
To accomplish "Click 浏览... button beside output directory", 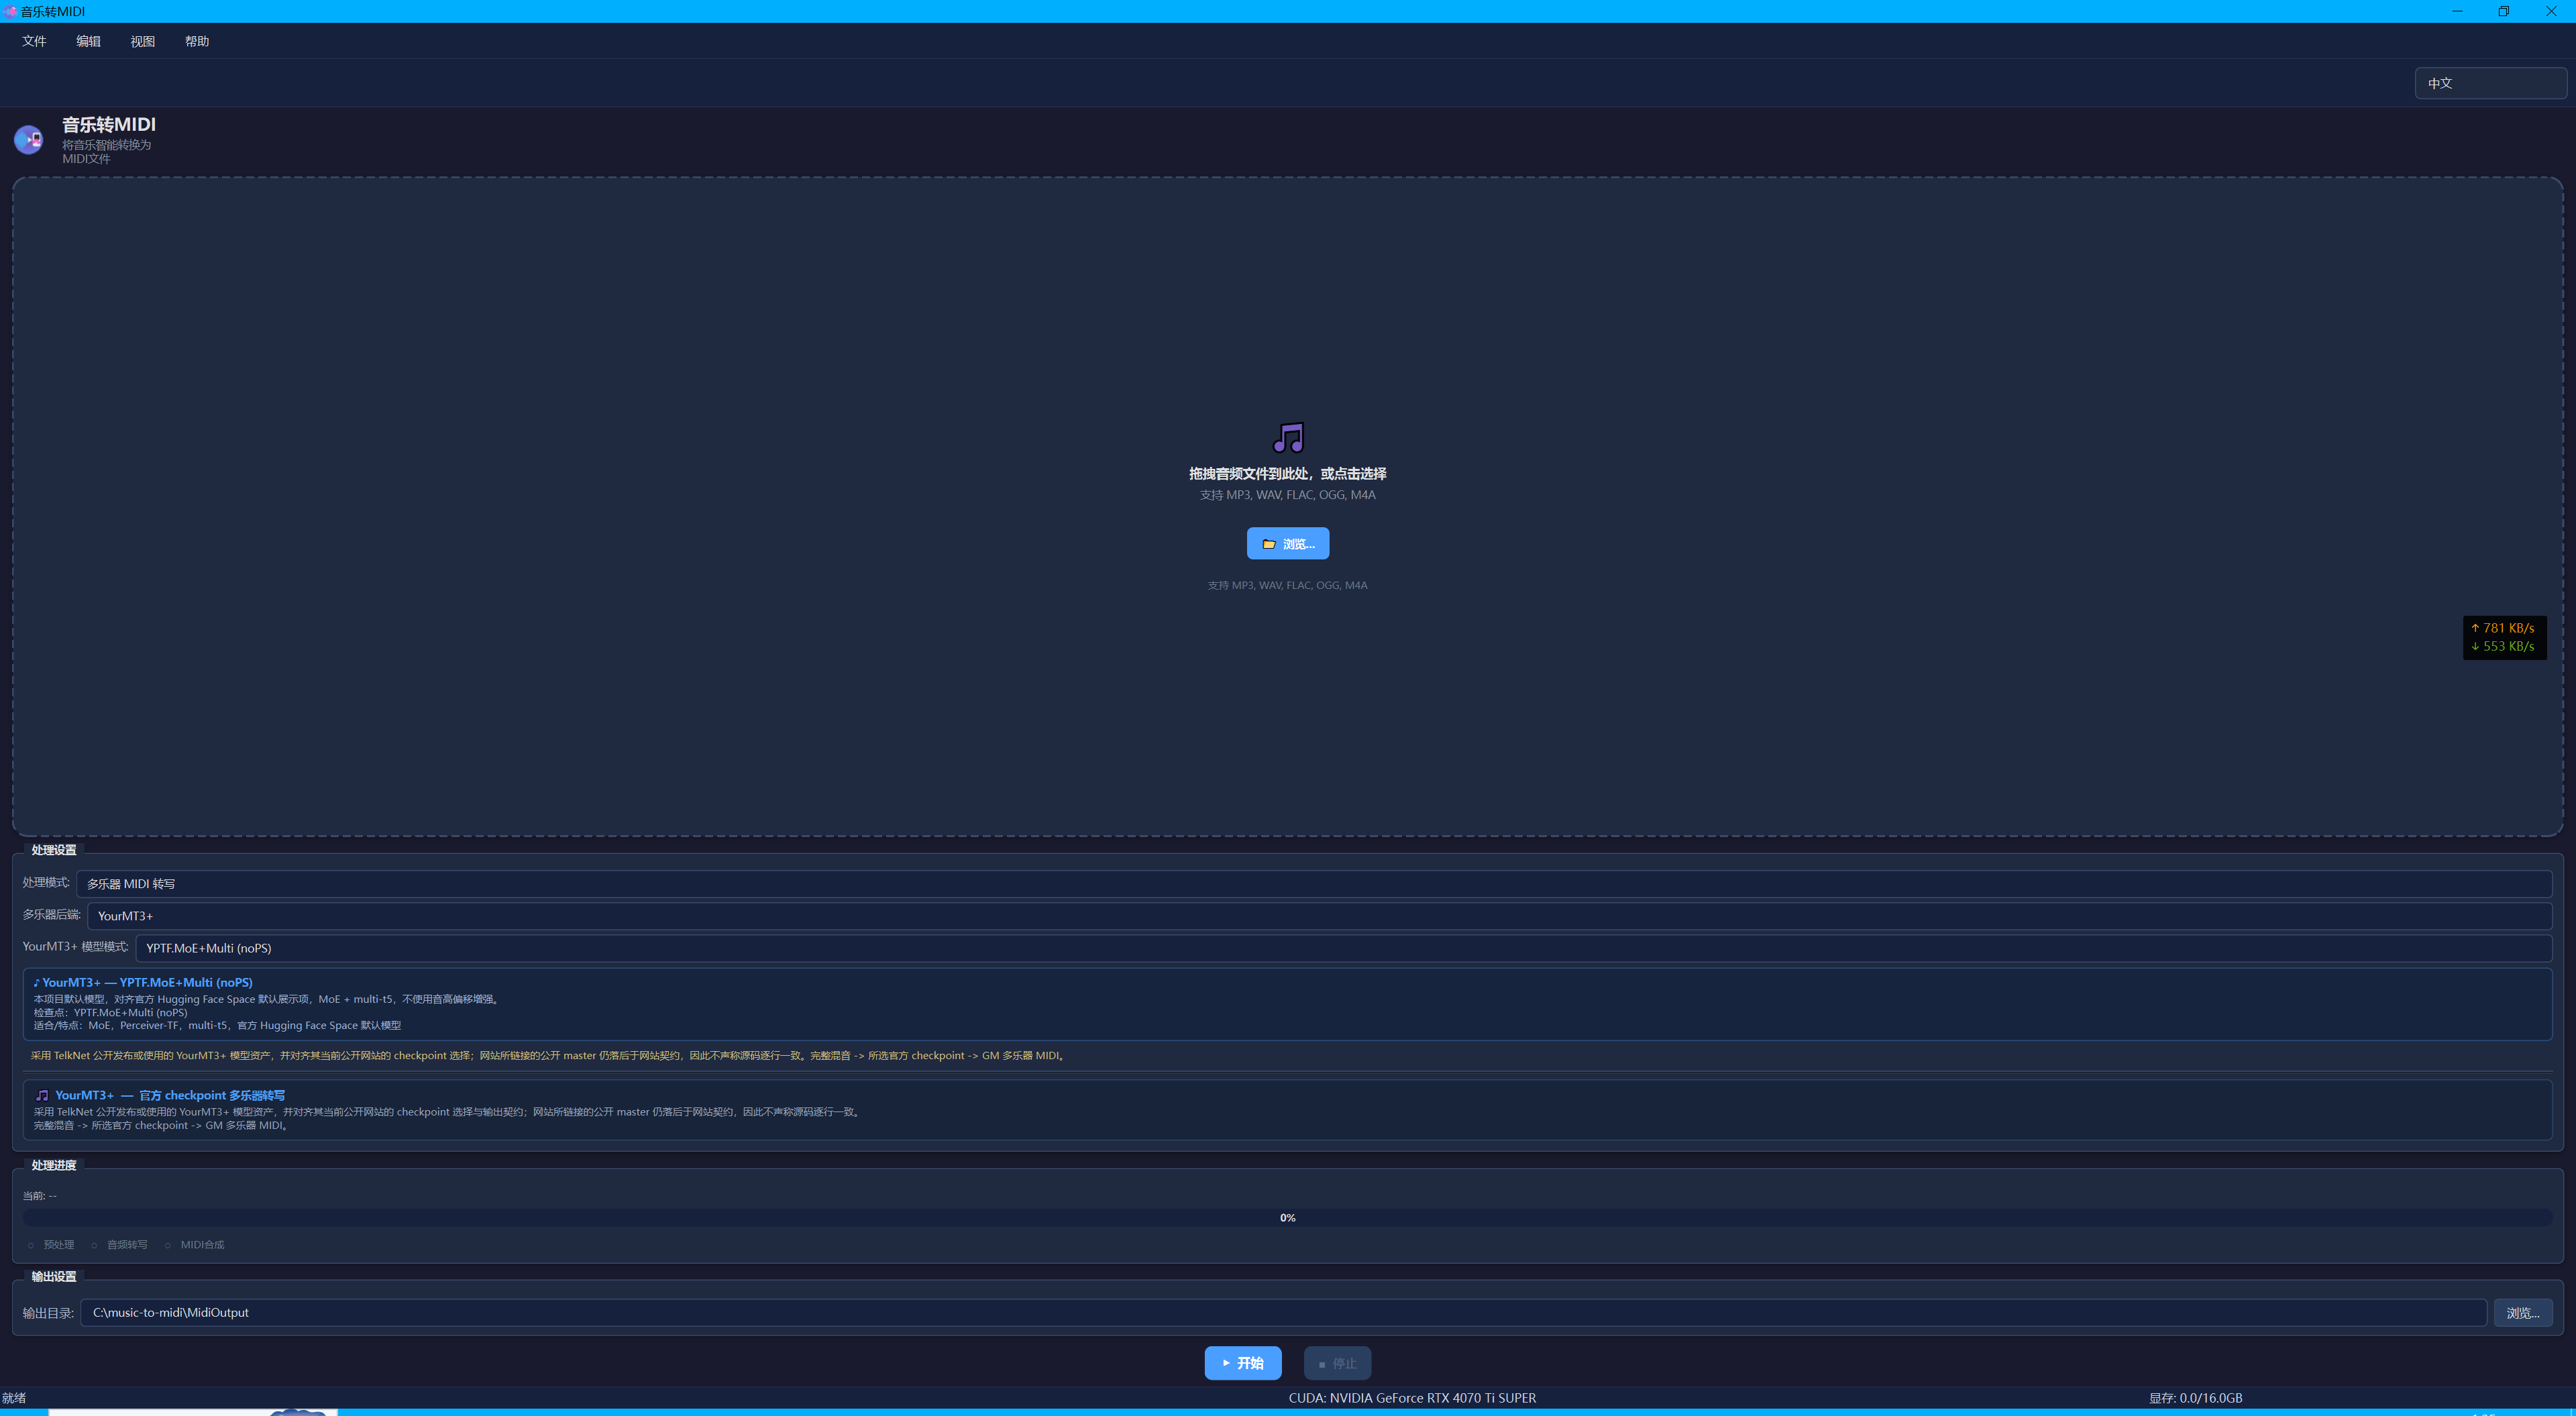I will click(2523, 1313).
